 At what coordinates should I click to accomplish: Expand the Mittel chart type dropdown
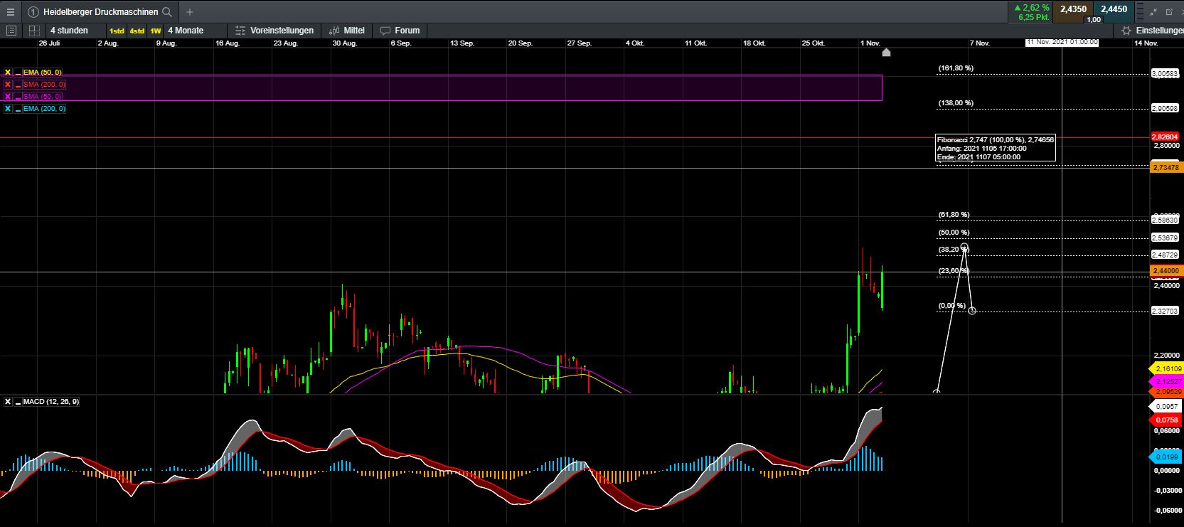[x=347, y=31]
